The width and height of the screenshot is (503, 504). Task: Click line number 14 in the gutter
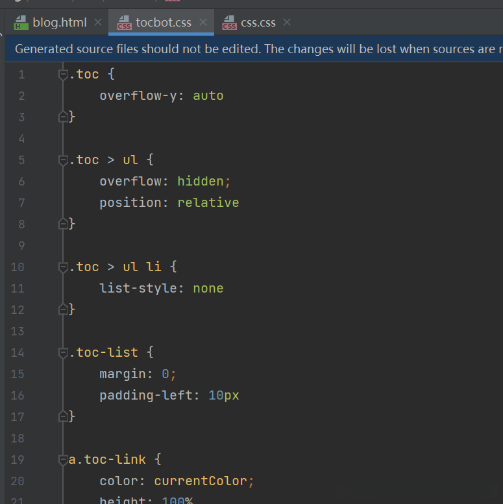coord(18,353)
